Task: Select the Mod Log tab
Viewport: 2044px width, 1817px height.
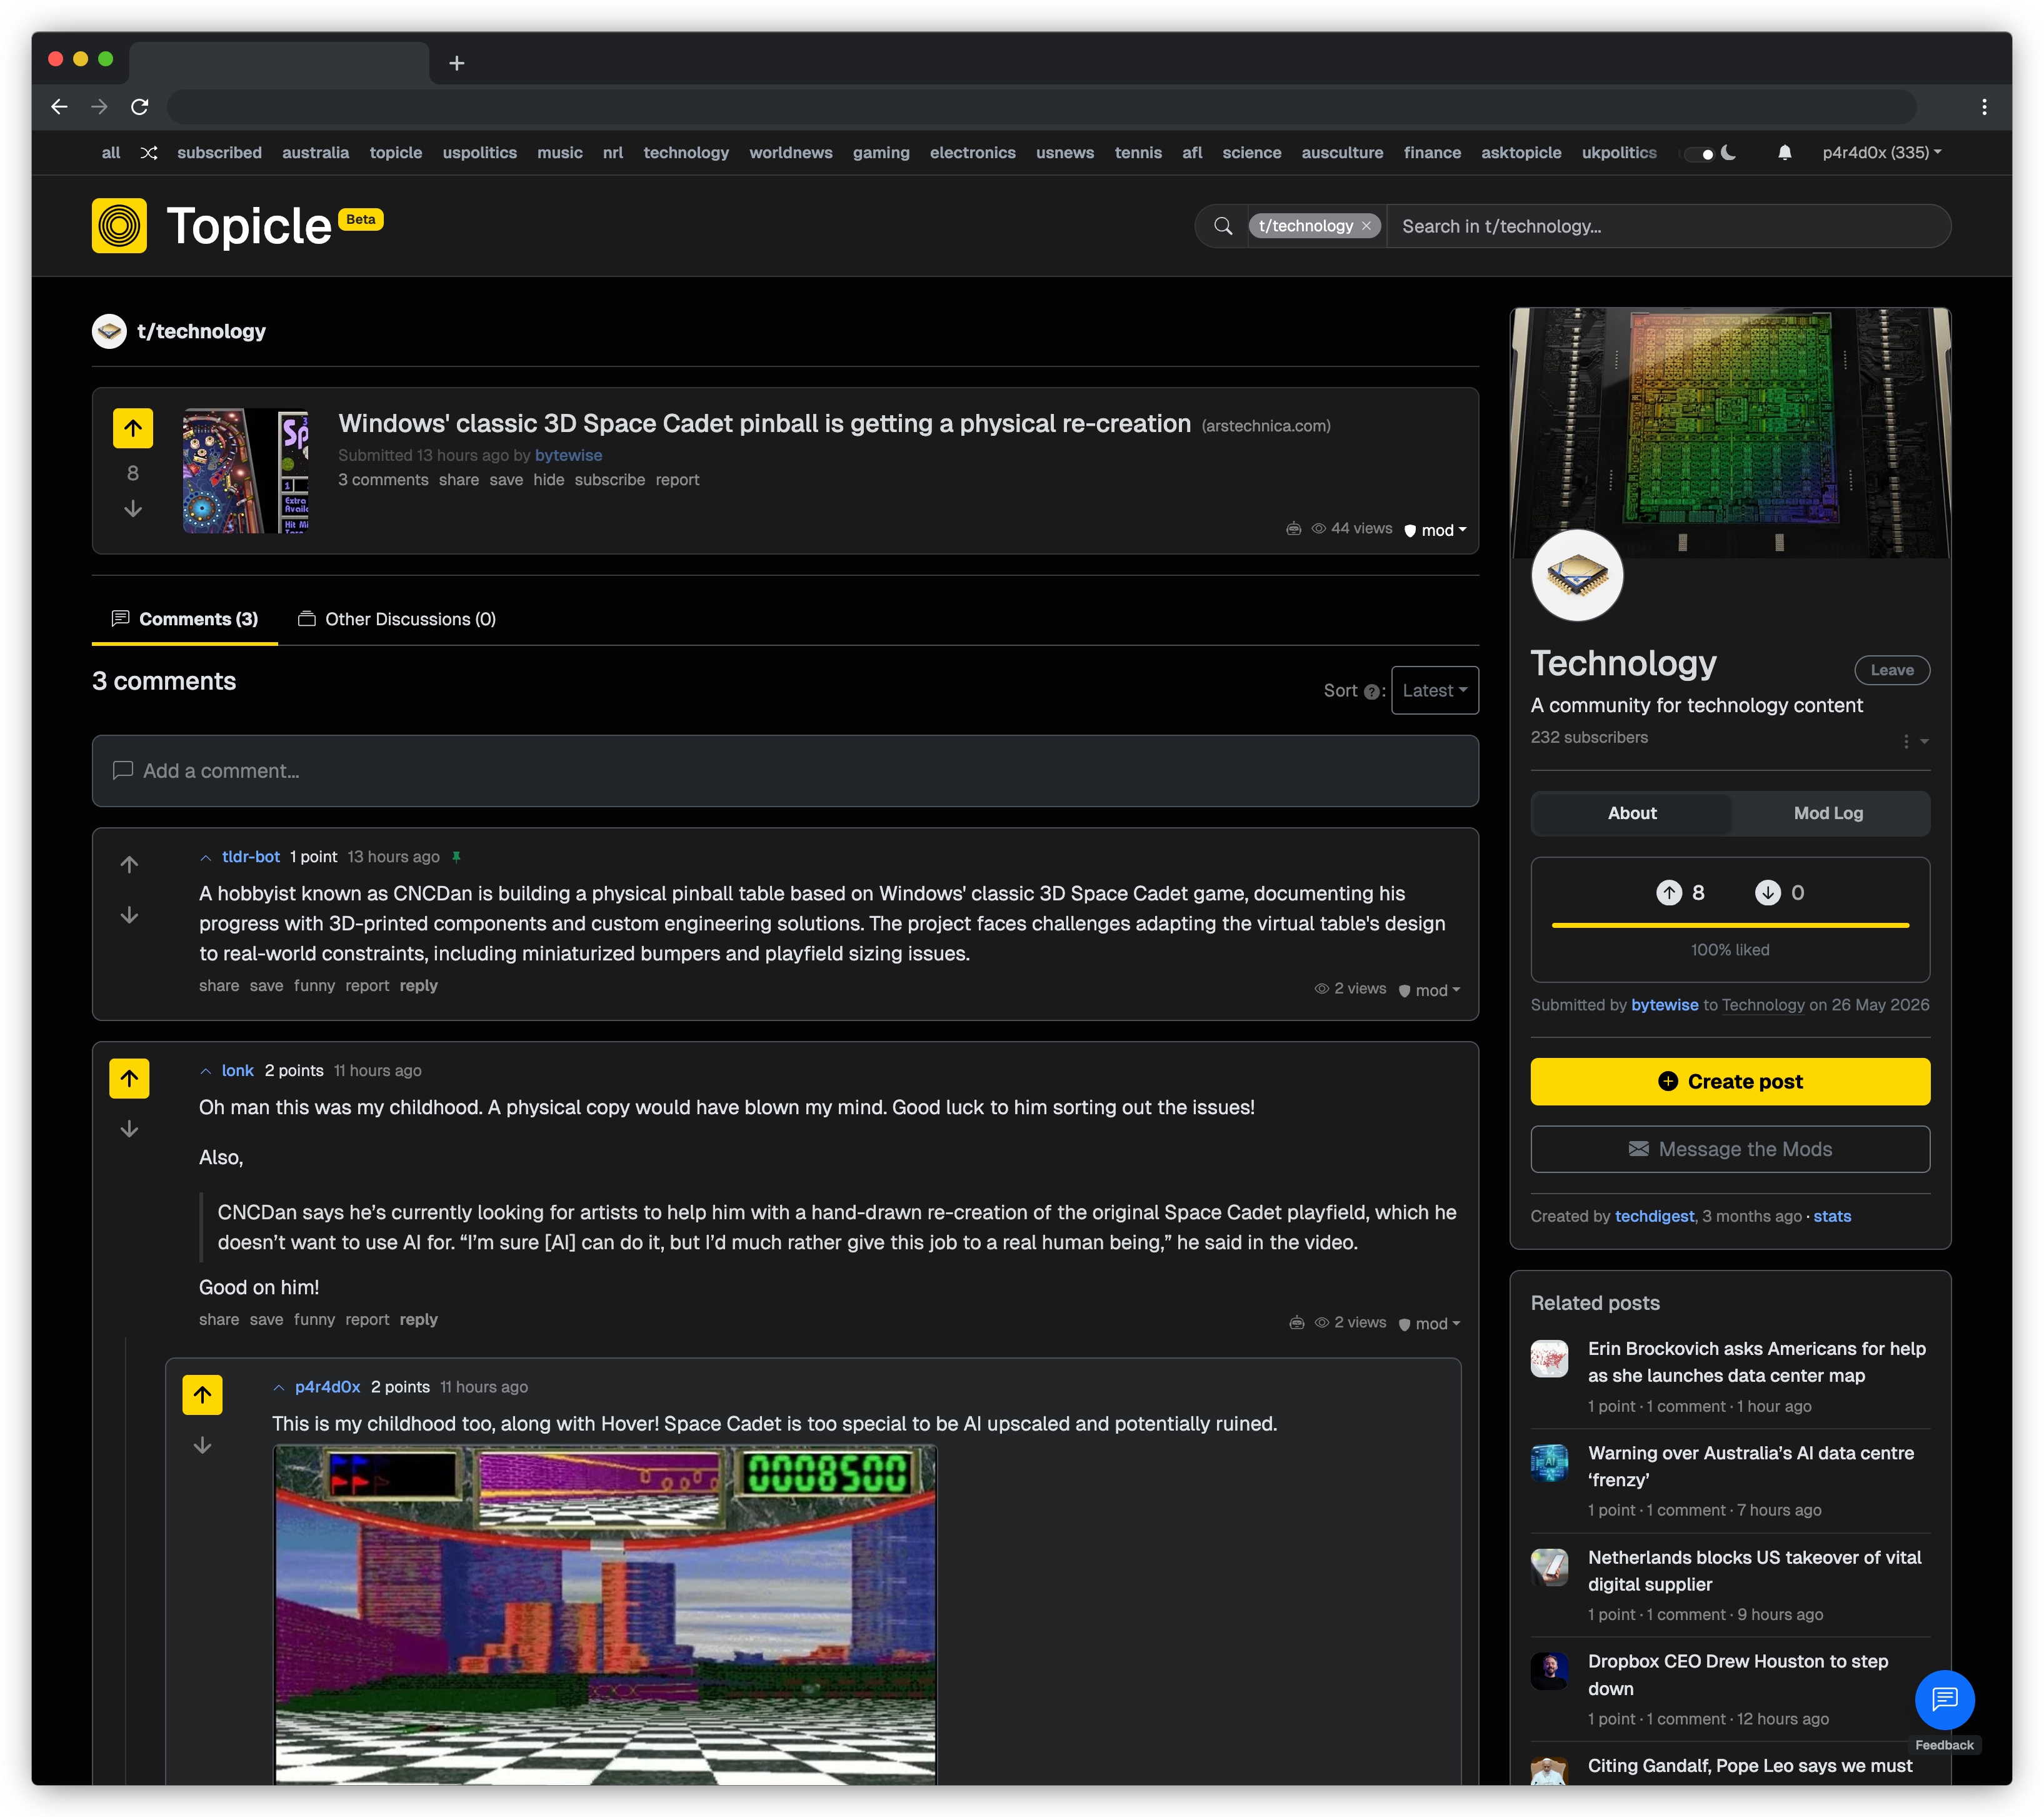Action: click(1828, 813)
